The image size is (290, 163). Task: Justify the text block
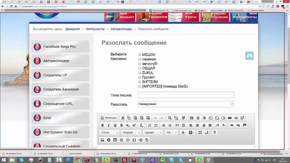coord(210,125)
